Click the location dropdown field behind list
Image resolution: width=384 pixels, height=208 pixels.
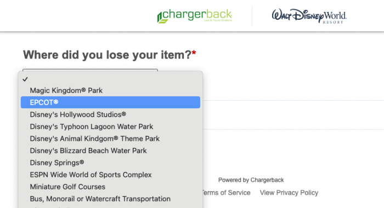[90, 70]
